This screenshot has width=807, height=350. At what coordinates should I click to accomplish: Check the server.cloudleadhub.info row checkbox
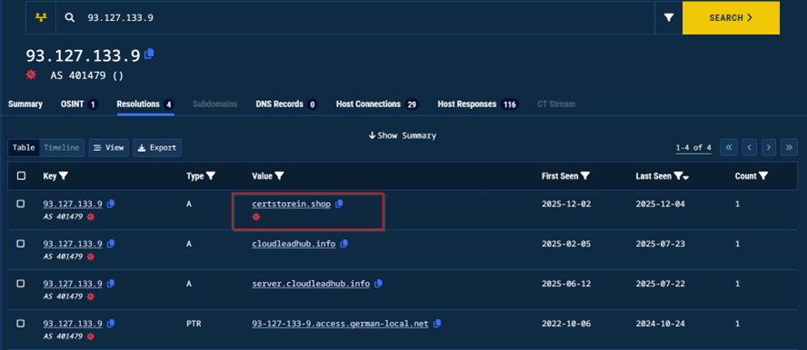(x=21, y=284)
